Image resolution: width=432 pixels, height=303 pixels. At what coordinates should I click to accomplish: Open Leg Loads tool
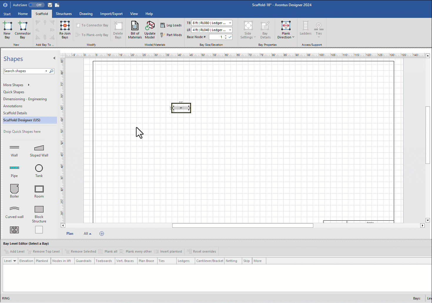(171, 25)
